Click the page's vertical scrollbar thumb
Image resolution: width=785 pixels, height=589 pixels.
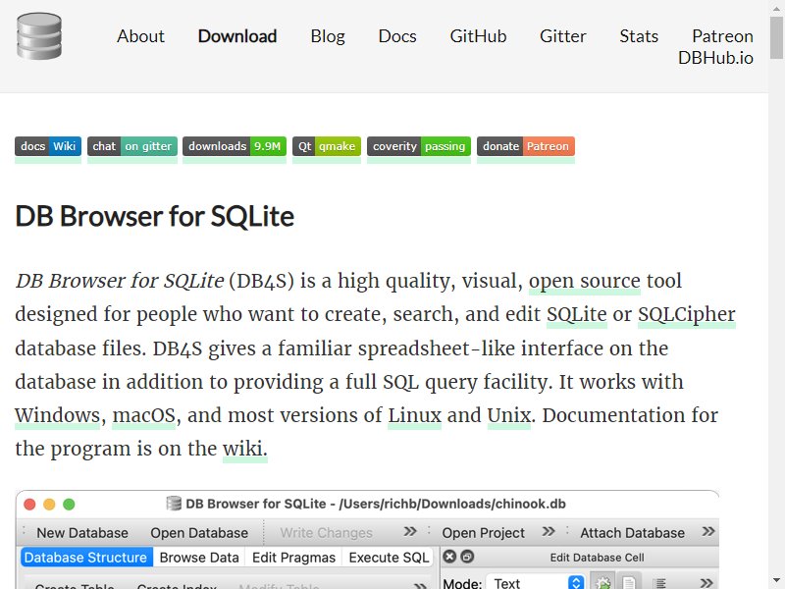tap(776, 37)
